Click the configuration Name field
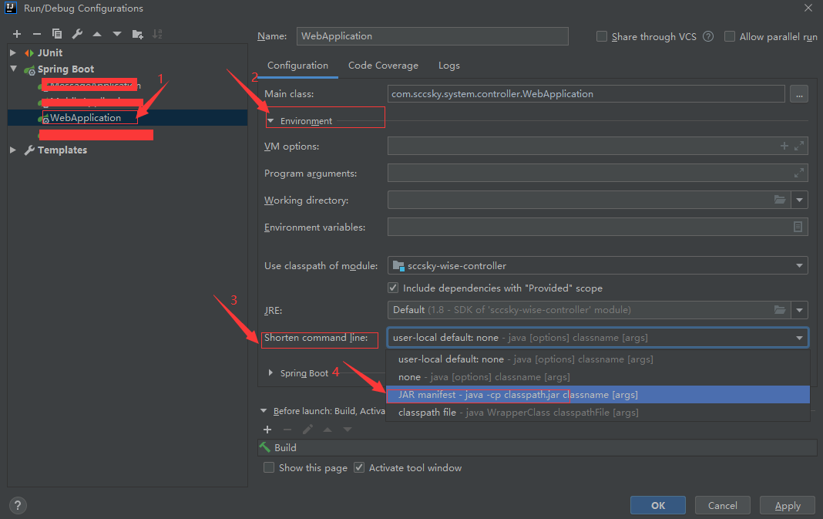 coord(432,36)
